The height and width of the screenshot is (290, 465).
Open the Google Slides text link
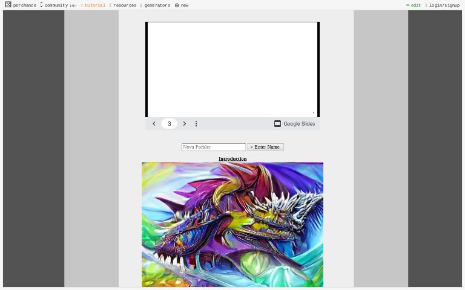pos(299,124)
